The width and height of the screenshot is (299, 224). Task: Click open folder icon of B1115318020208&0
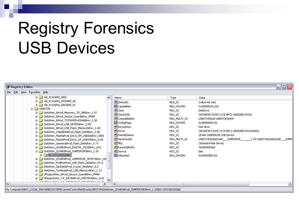point(45,155)
